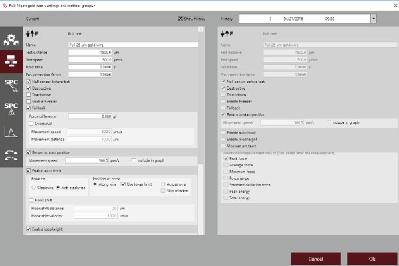Click the Current panel vertical scrollbar
This screenshot has width=399, height=266.
point(201,133)
